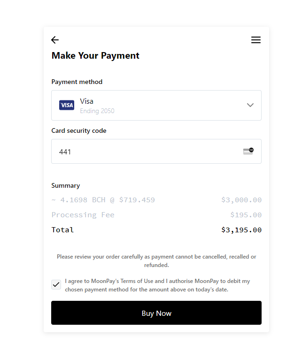
Task: Open the hamburger menu
Action: click(x=256, y=40)
